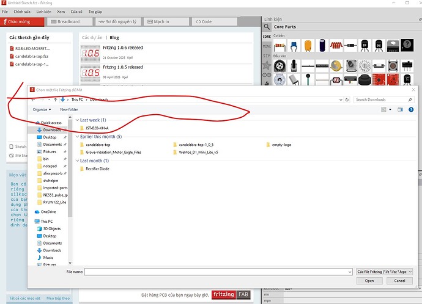Click the Cancel button

click(399, 281)
